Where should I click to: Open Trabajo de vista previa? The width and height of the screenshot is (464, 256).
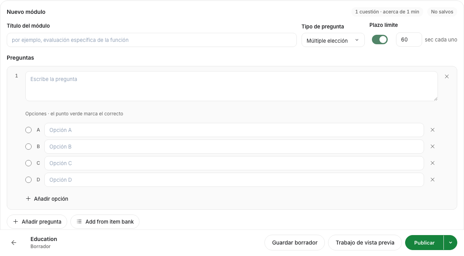point(365,243)
